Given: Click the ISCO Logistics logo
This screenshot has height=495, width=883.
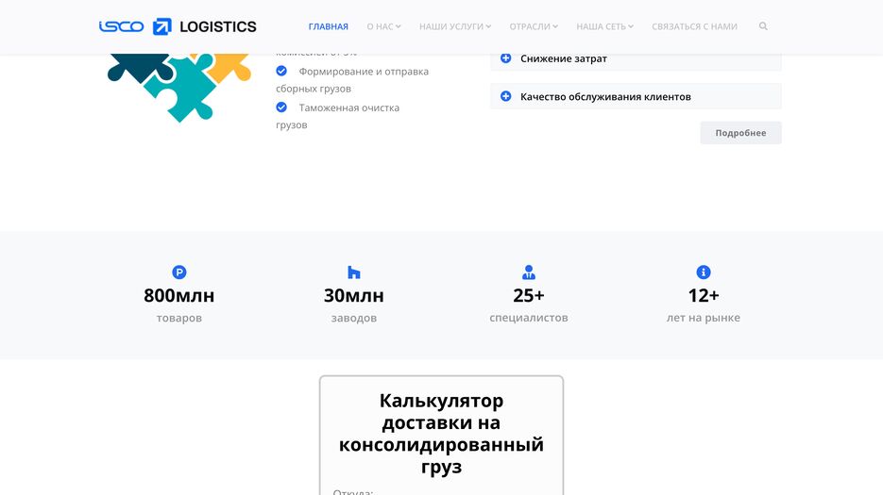Looking at the screenshot, I should [178, 26].
